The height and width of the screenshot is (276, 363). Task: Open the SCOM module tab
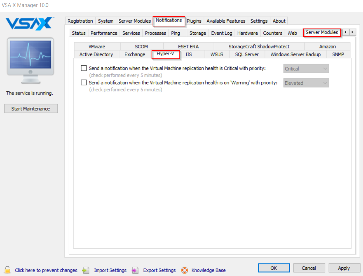click(x=141, y=47)
